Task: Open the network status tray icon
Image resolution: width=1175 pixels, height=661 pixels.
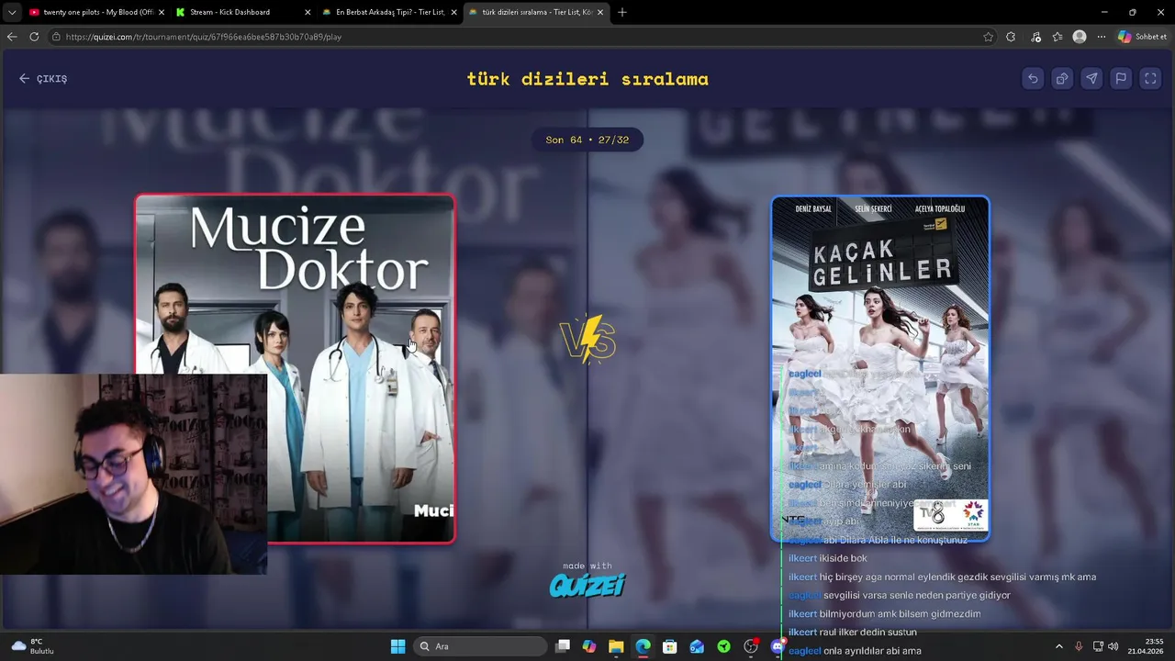Action: (x=1099, y=646)
